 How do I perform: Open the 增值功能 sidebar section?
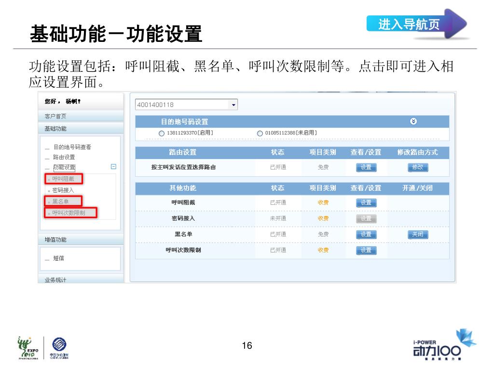point(81,239)
